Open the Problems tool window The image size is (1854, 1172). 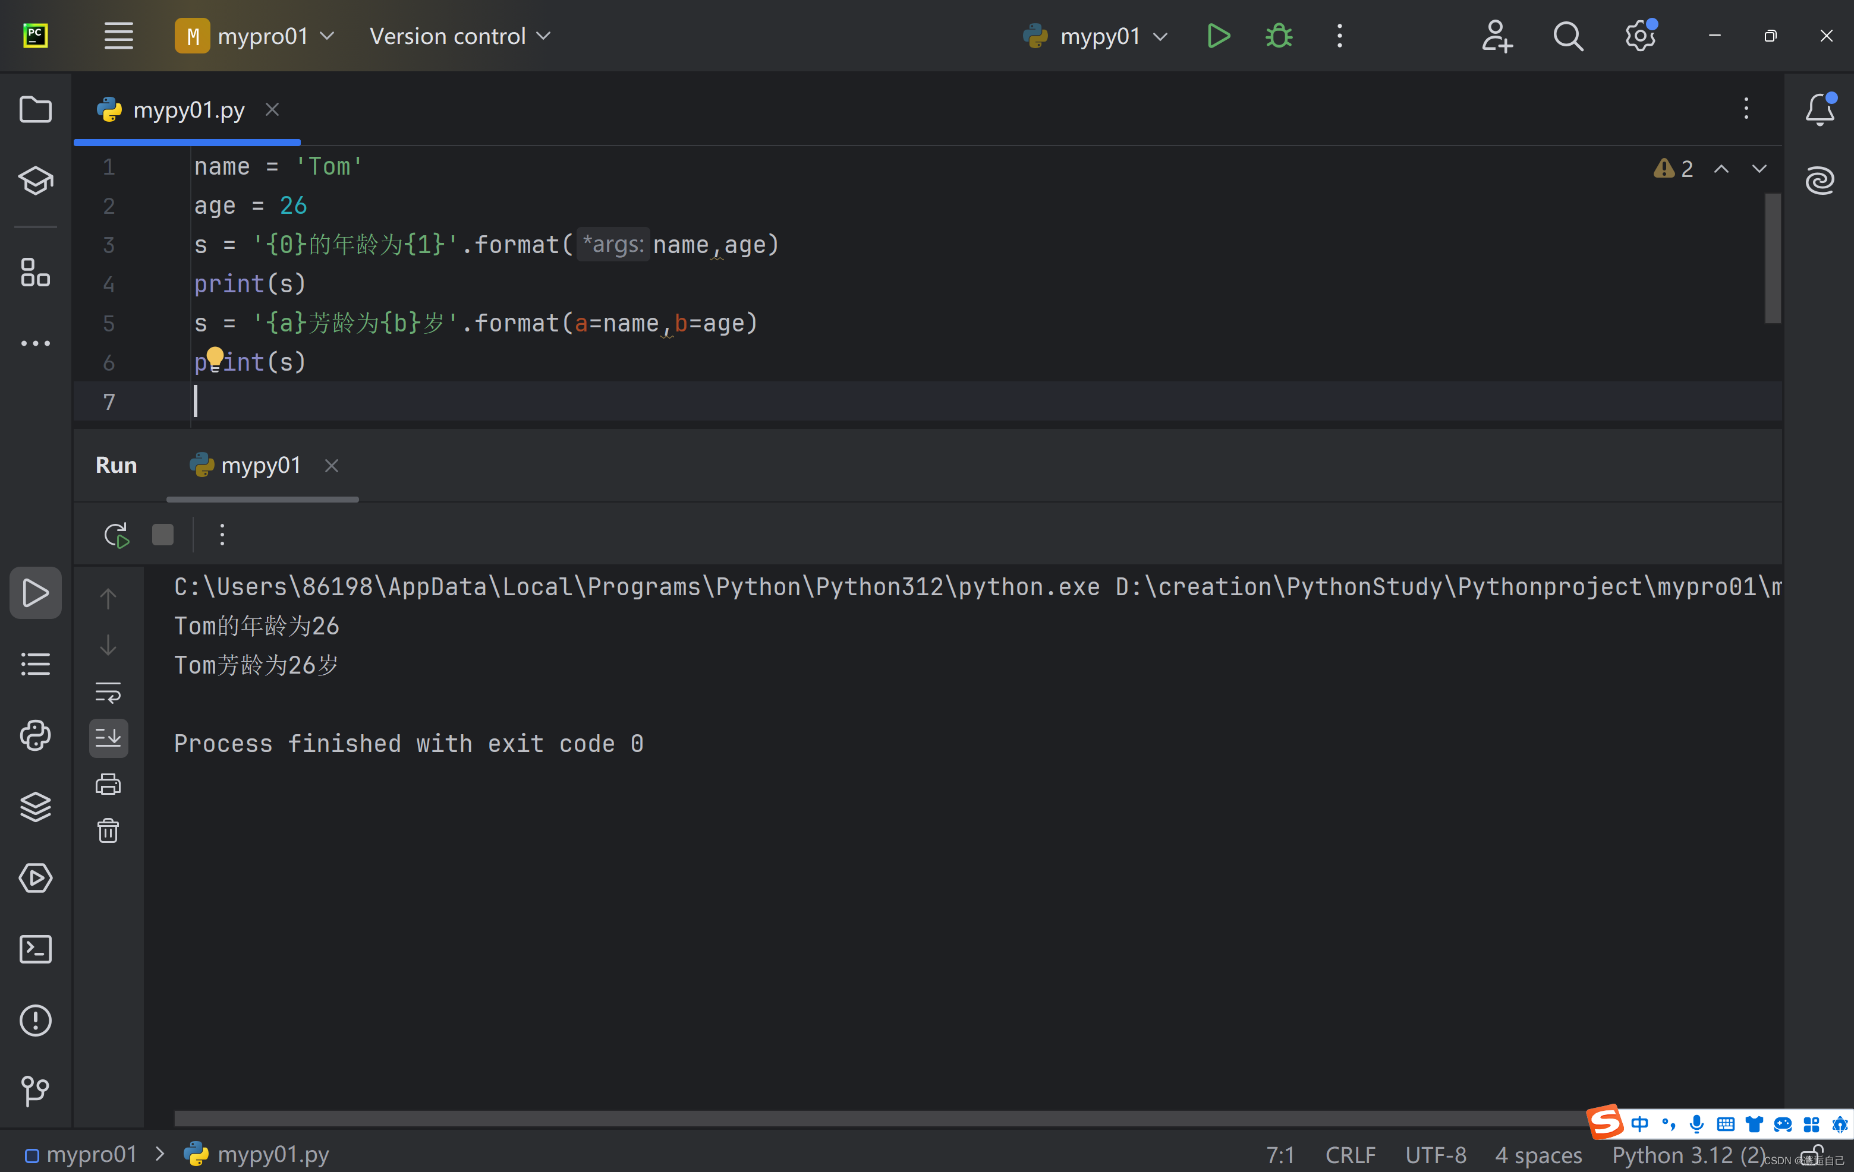36,1021
